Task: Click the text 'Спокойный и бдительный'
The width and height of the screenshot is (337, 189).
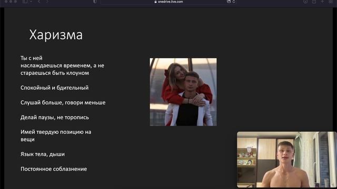Action: tap(55, 88)
